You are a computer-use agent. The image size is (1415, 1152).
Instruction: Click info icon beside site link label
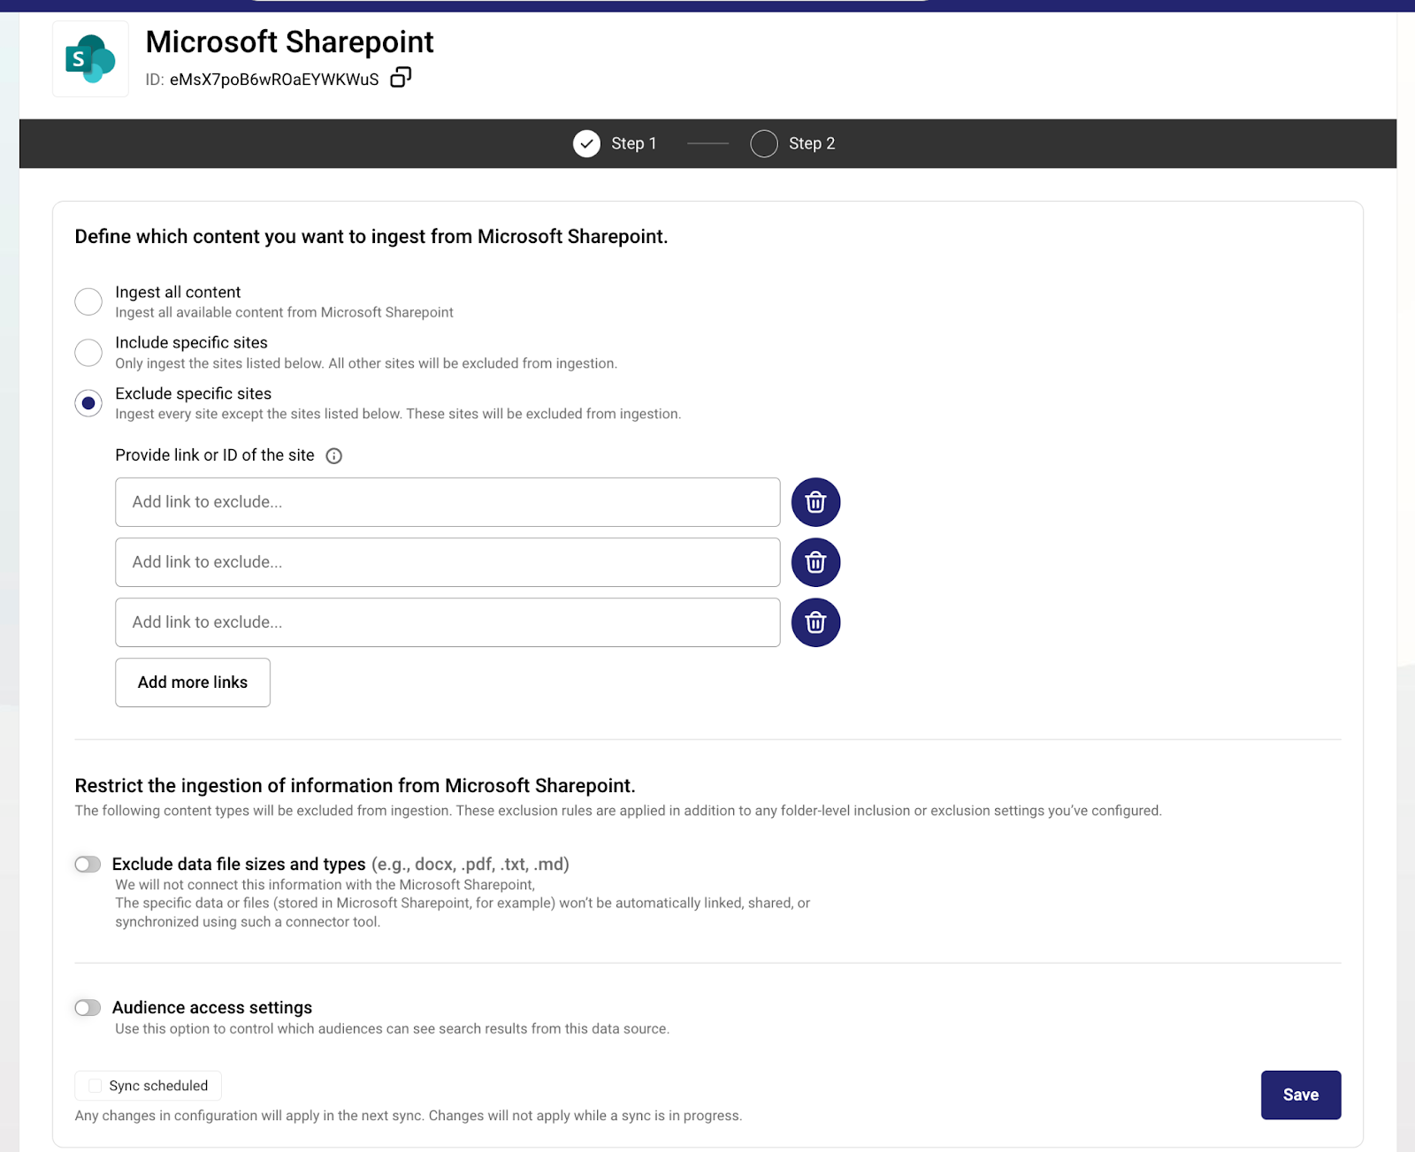click(x=333, y=456)
